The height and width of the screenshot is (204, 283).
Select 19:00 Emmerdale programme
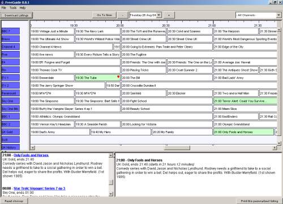click(x=52, y=78)
